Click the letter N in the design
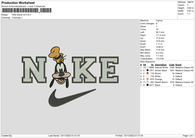The image size is (195, 138). pos(34,70)
